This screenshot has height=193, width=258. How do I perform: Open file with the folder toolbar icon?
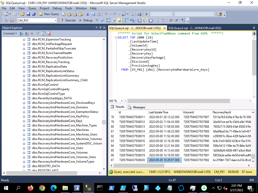[x=23, y=14]
